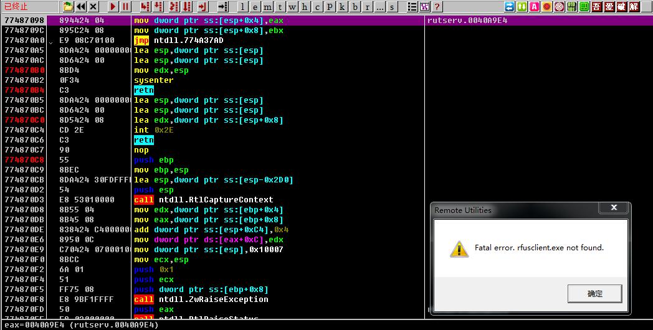653x330 pixels.
Task: Open debugging options list icon
Action: coord(412,7)
